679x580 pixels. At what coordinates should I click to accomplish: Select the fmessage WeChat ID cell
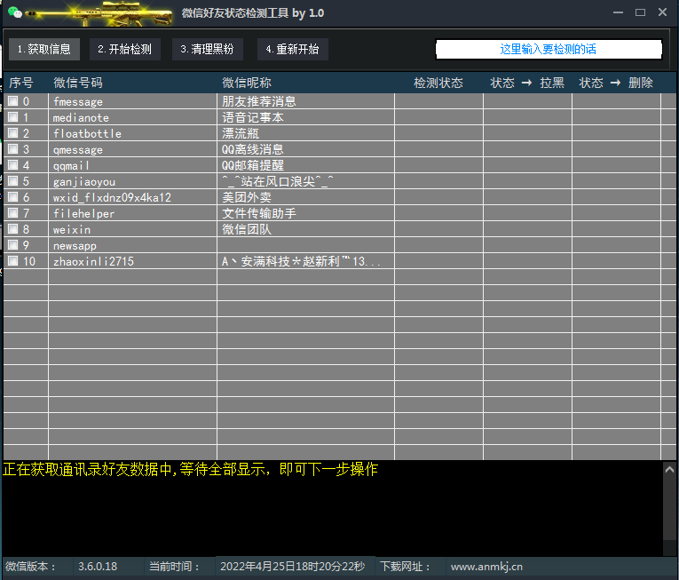(x=132, y=101)
